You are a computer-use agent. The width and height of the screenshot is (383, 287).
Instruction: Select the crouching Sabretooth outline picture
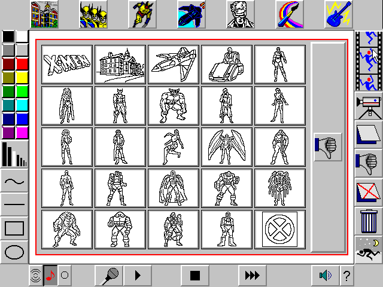tap(67, 230)
